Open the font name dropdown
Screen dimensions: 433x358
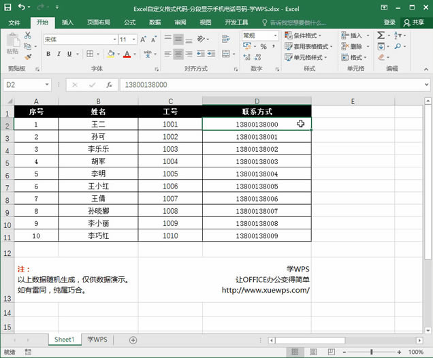click(113, 39)
